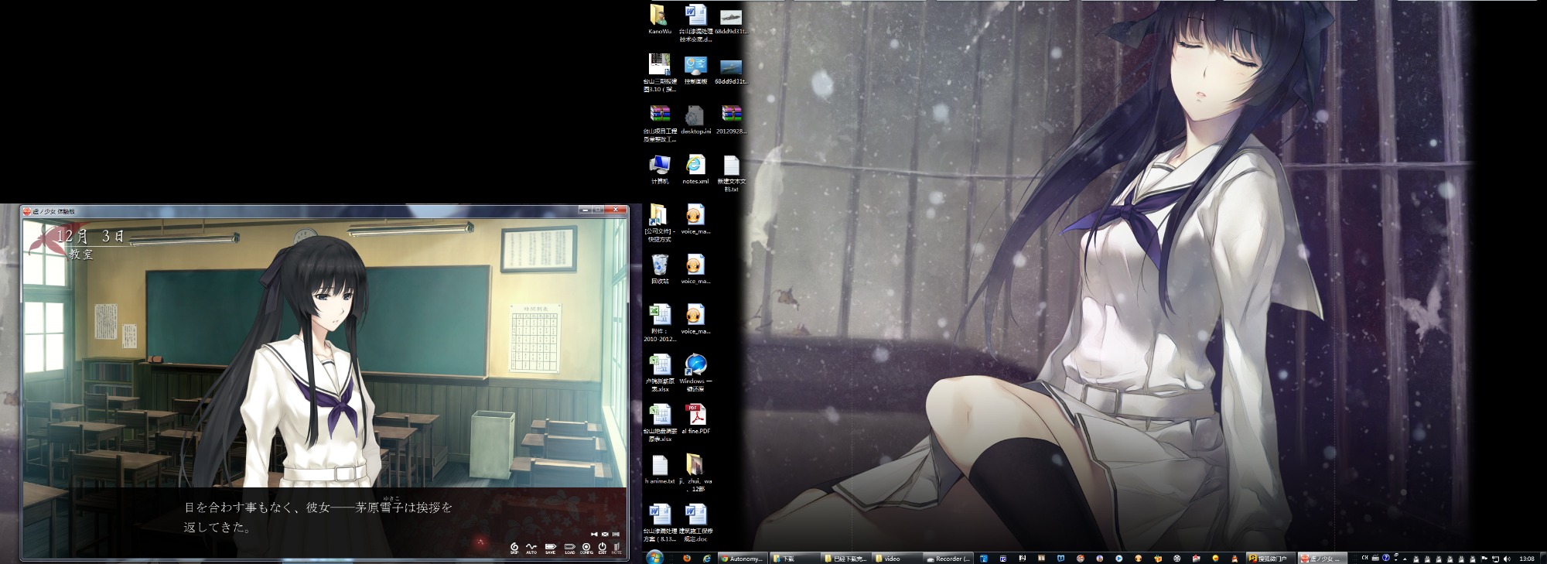Select the 20120928 archive file icon
The image size is (1547, 564).
[732, 120]
